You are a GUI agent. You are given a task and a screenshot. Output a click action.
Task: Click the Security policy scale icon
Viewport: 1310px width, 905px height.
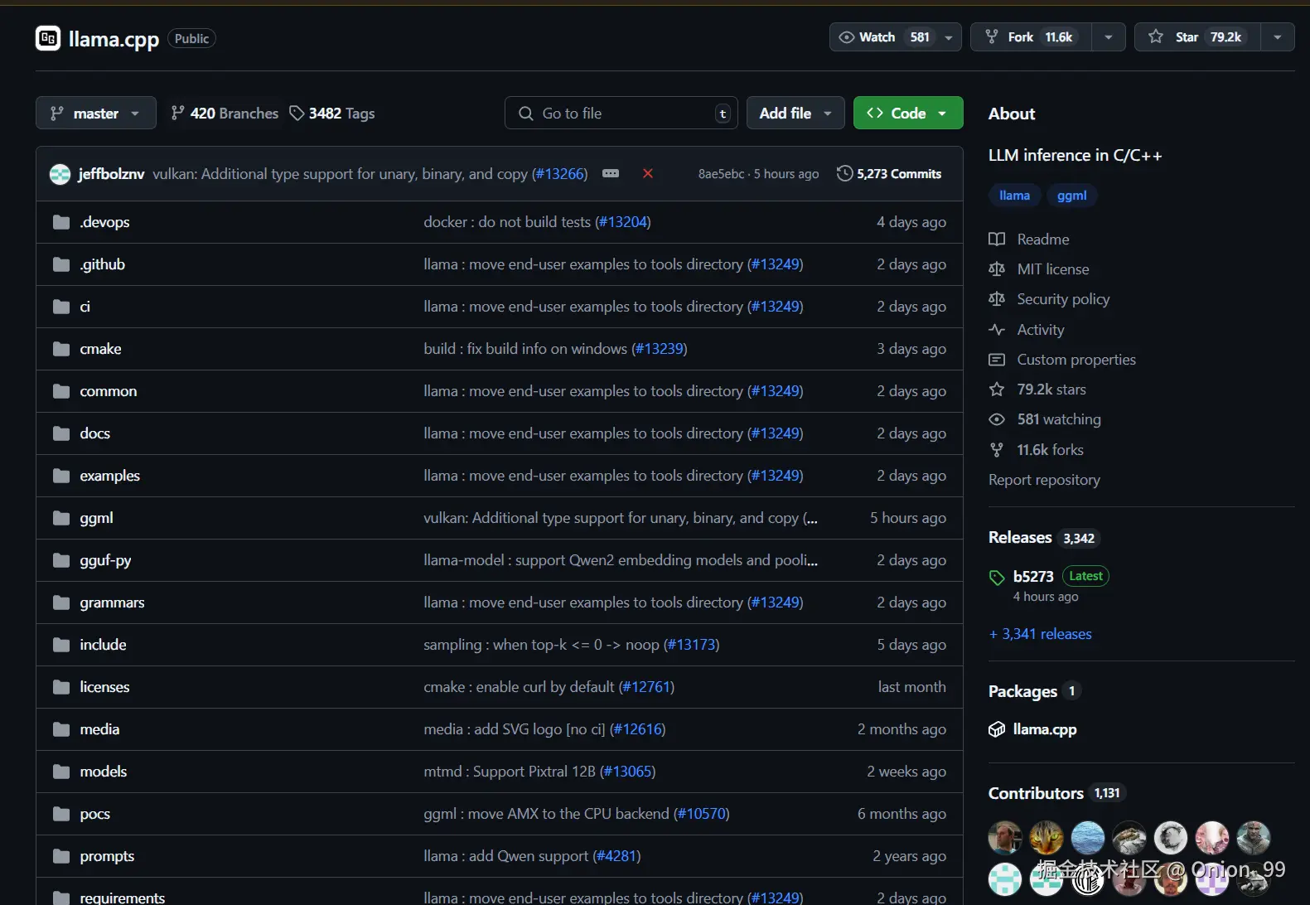click(x=997, y=299)
